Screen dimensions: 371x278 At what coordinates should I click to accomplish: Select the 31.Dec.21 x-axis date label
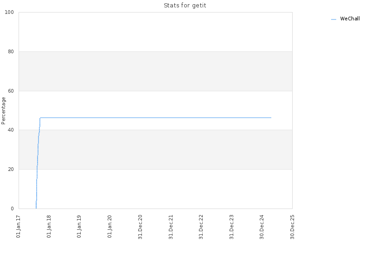point(171,227)
